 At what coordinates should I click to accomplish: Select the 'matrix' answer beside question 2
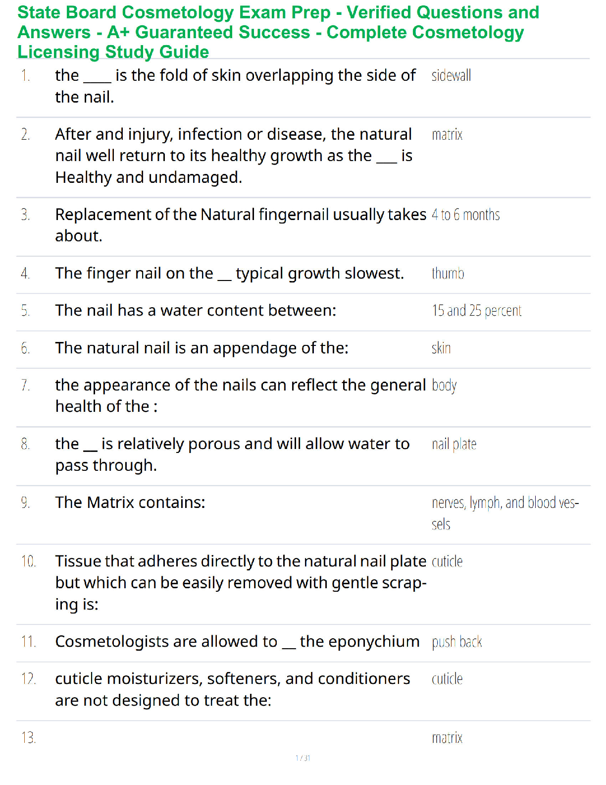(x=447, y=135)
